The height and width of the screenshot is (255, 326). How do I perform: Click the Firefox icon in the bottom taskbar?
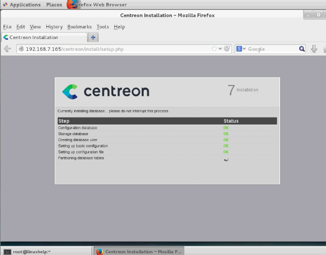pos(100,252)
